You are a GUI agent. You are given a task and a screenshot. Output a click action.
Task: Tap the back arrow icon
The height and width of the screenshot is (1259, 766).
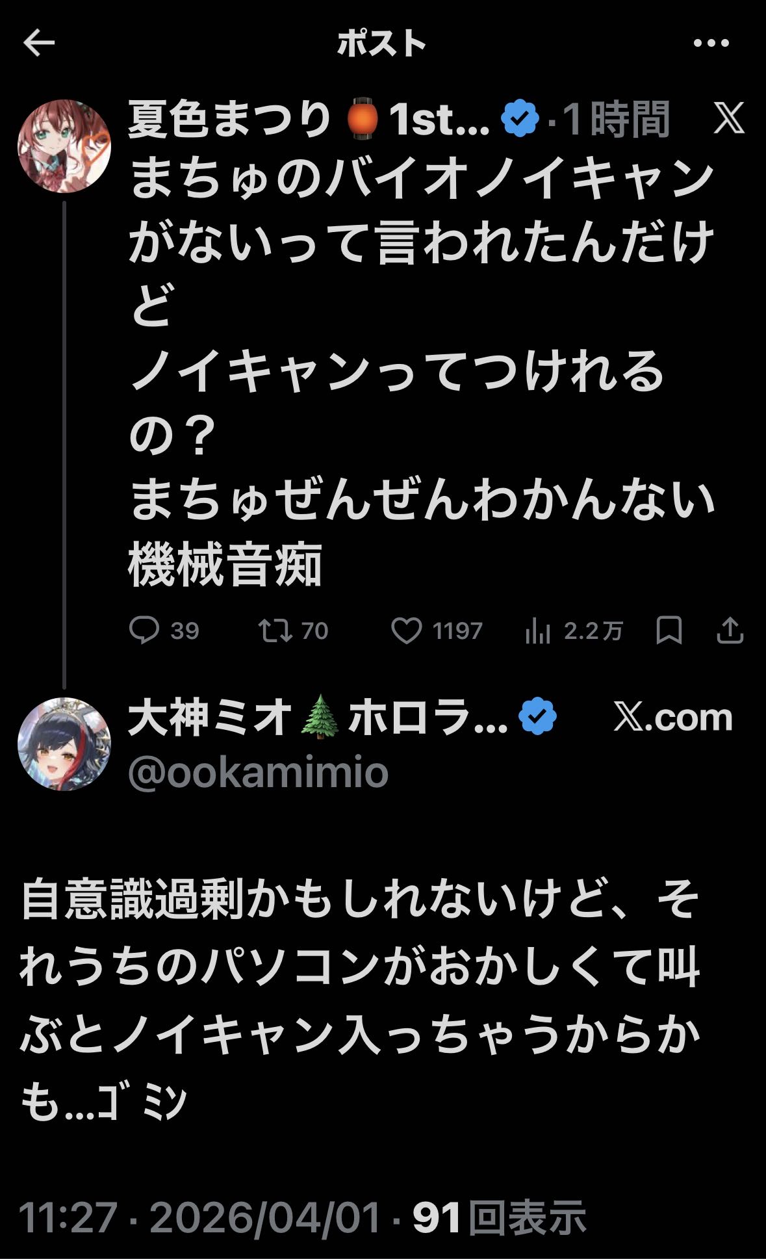click(x=39, y=44)
